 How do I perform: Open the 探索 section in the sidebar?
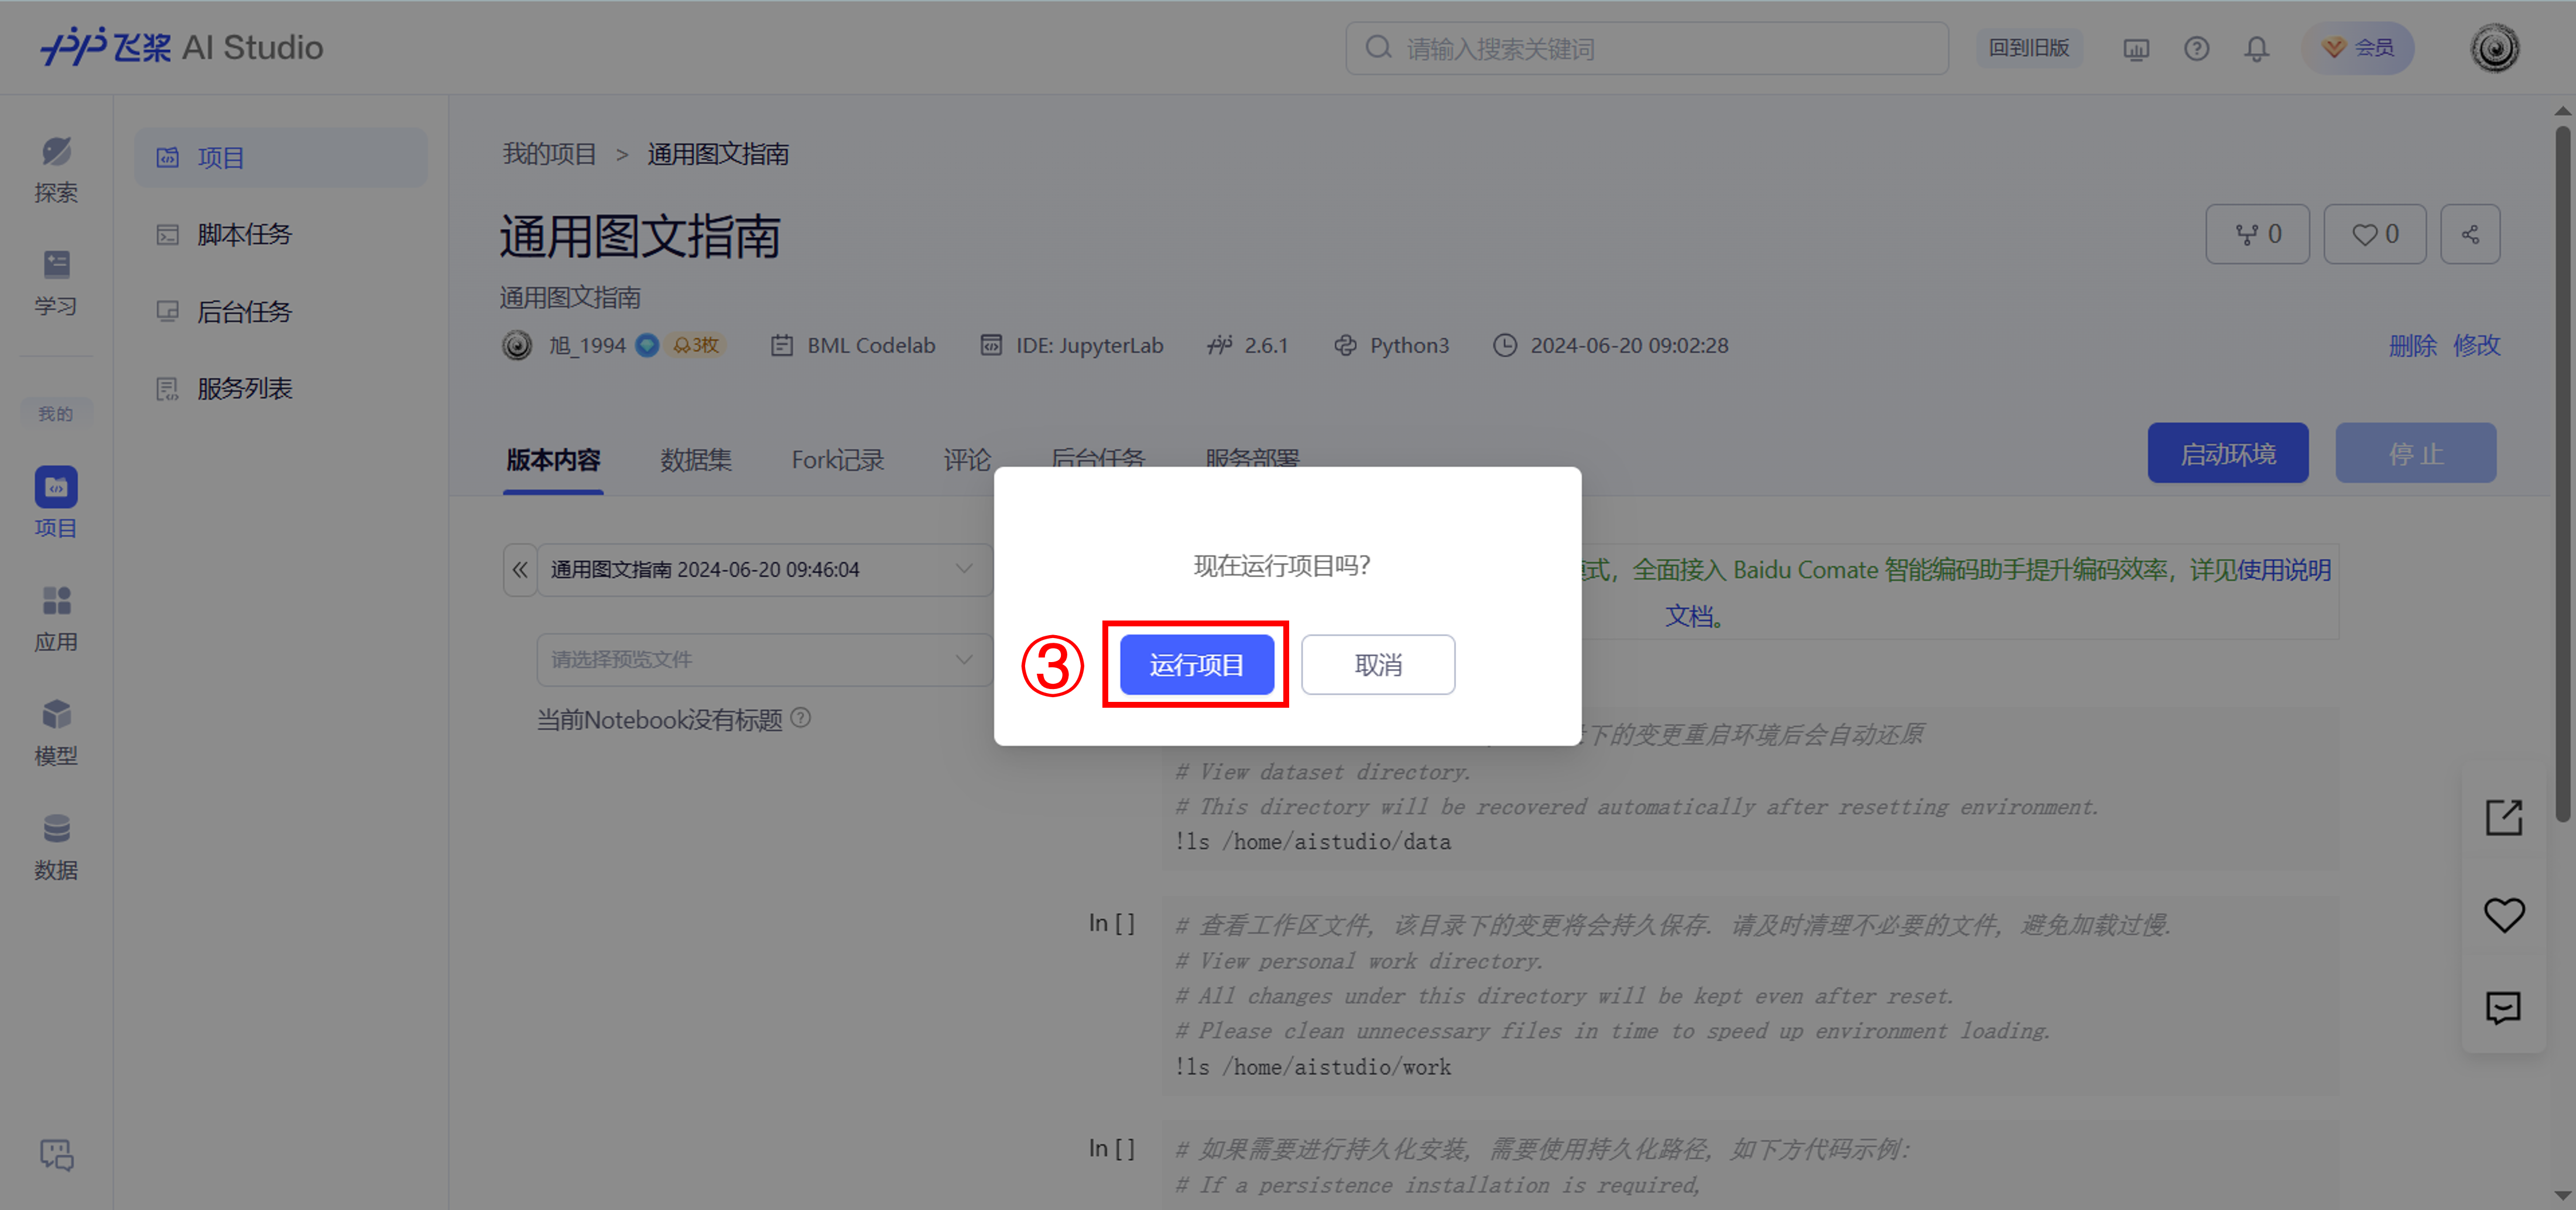(x=56, y=170)
